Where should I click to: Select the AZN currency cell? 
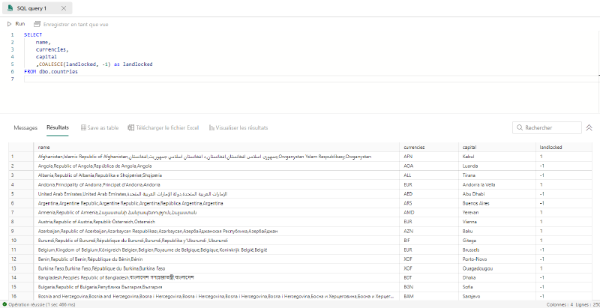coord(430,232)
